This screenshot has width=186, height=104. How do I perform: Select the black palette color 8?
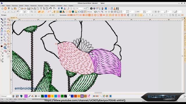pos(65,96)
